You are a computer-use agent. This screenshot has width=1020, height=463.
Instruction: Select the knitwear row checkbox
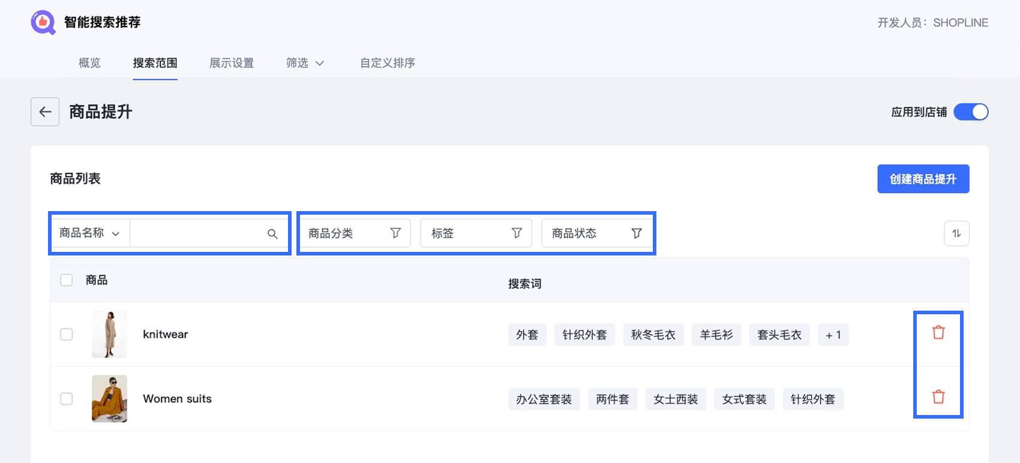(67, 335)
